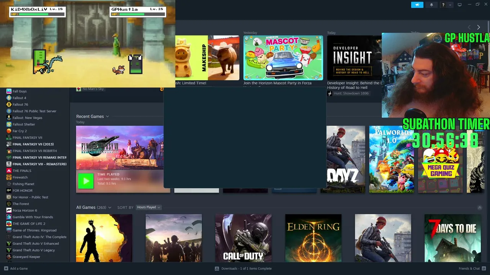Click the Gamble With Your Friends icon
The height and width of the screenshot is (275, 490).
pos(9,217)
